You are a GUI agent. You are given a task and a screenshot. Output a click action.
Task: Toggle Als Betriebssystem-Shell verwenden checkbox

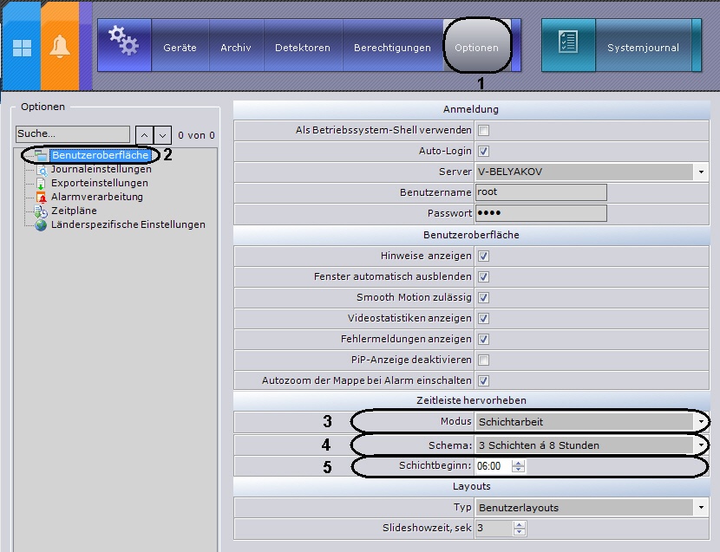483,130
